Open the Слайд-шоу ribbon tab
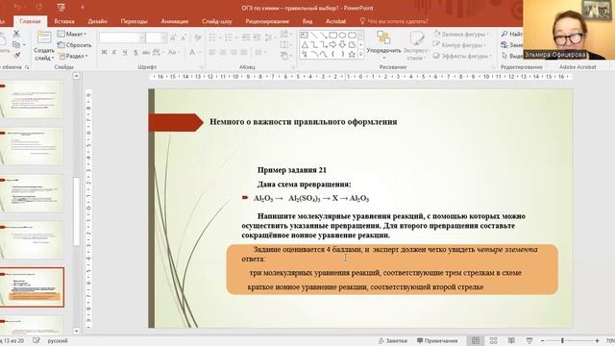 click(x=217, y=21)
